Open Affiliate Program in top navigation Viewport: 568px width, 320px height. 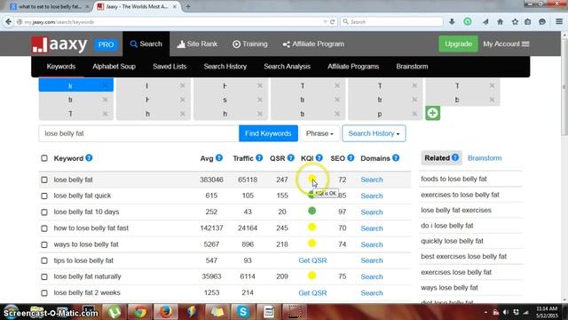tap(313, 44)
